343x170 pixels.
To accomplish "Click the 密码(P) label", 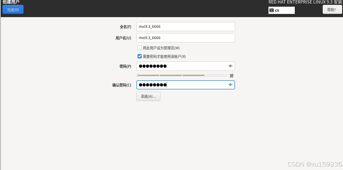I will pos(125,66).
